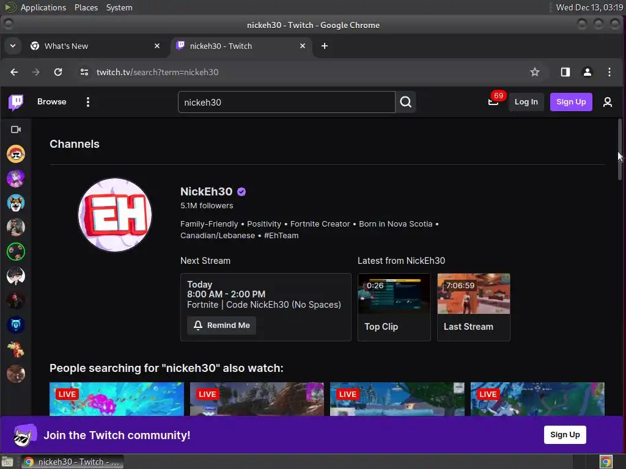Click the show desktop icon in taskbar

pyautogui.click(x=7, y=462)
